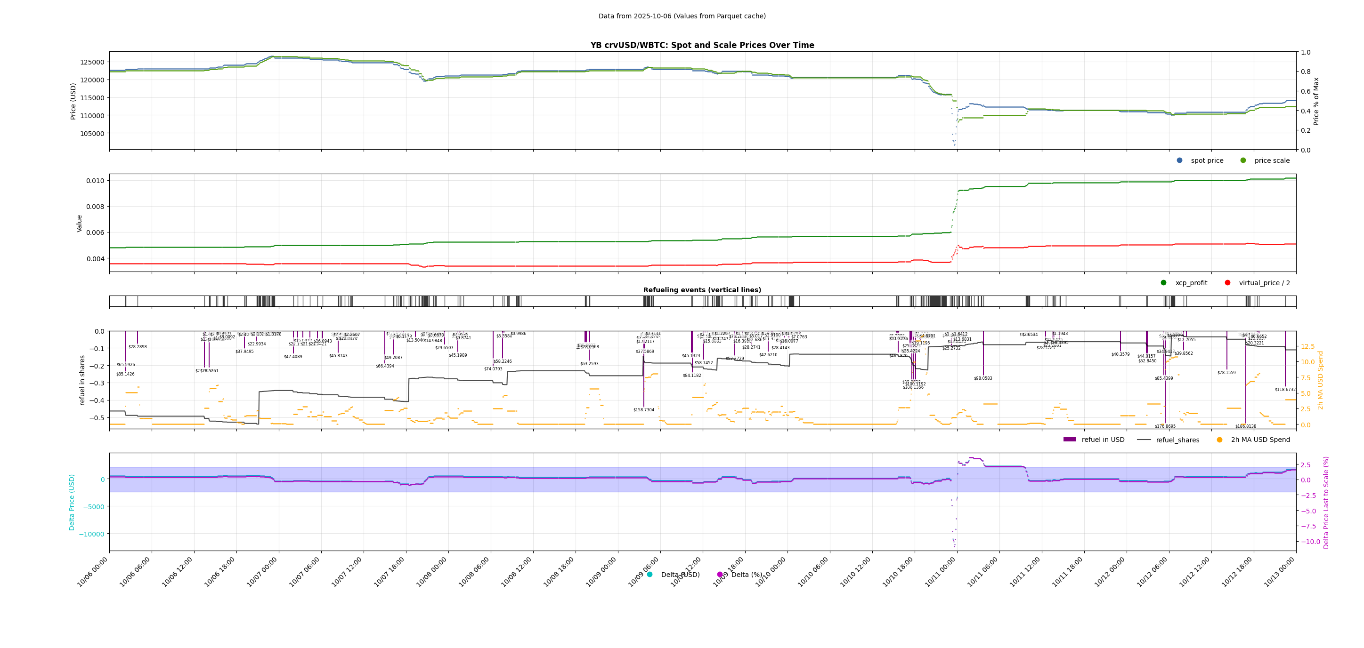Click the 'Delta Price Last to Scale (%)' axis label

pos(1326,502)
